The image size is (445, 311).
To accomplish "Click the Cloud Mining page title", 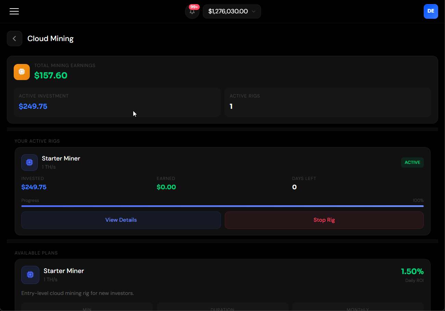I will pos(50,39).
